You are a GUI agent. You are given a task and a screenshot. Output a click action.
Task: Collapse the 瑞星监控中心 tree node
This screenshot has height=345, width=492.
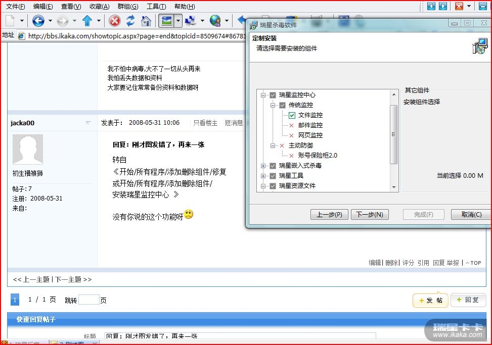click(263, 95)
